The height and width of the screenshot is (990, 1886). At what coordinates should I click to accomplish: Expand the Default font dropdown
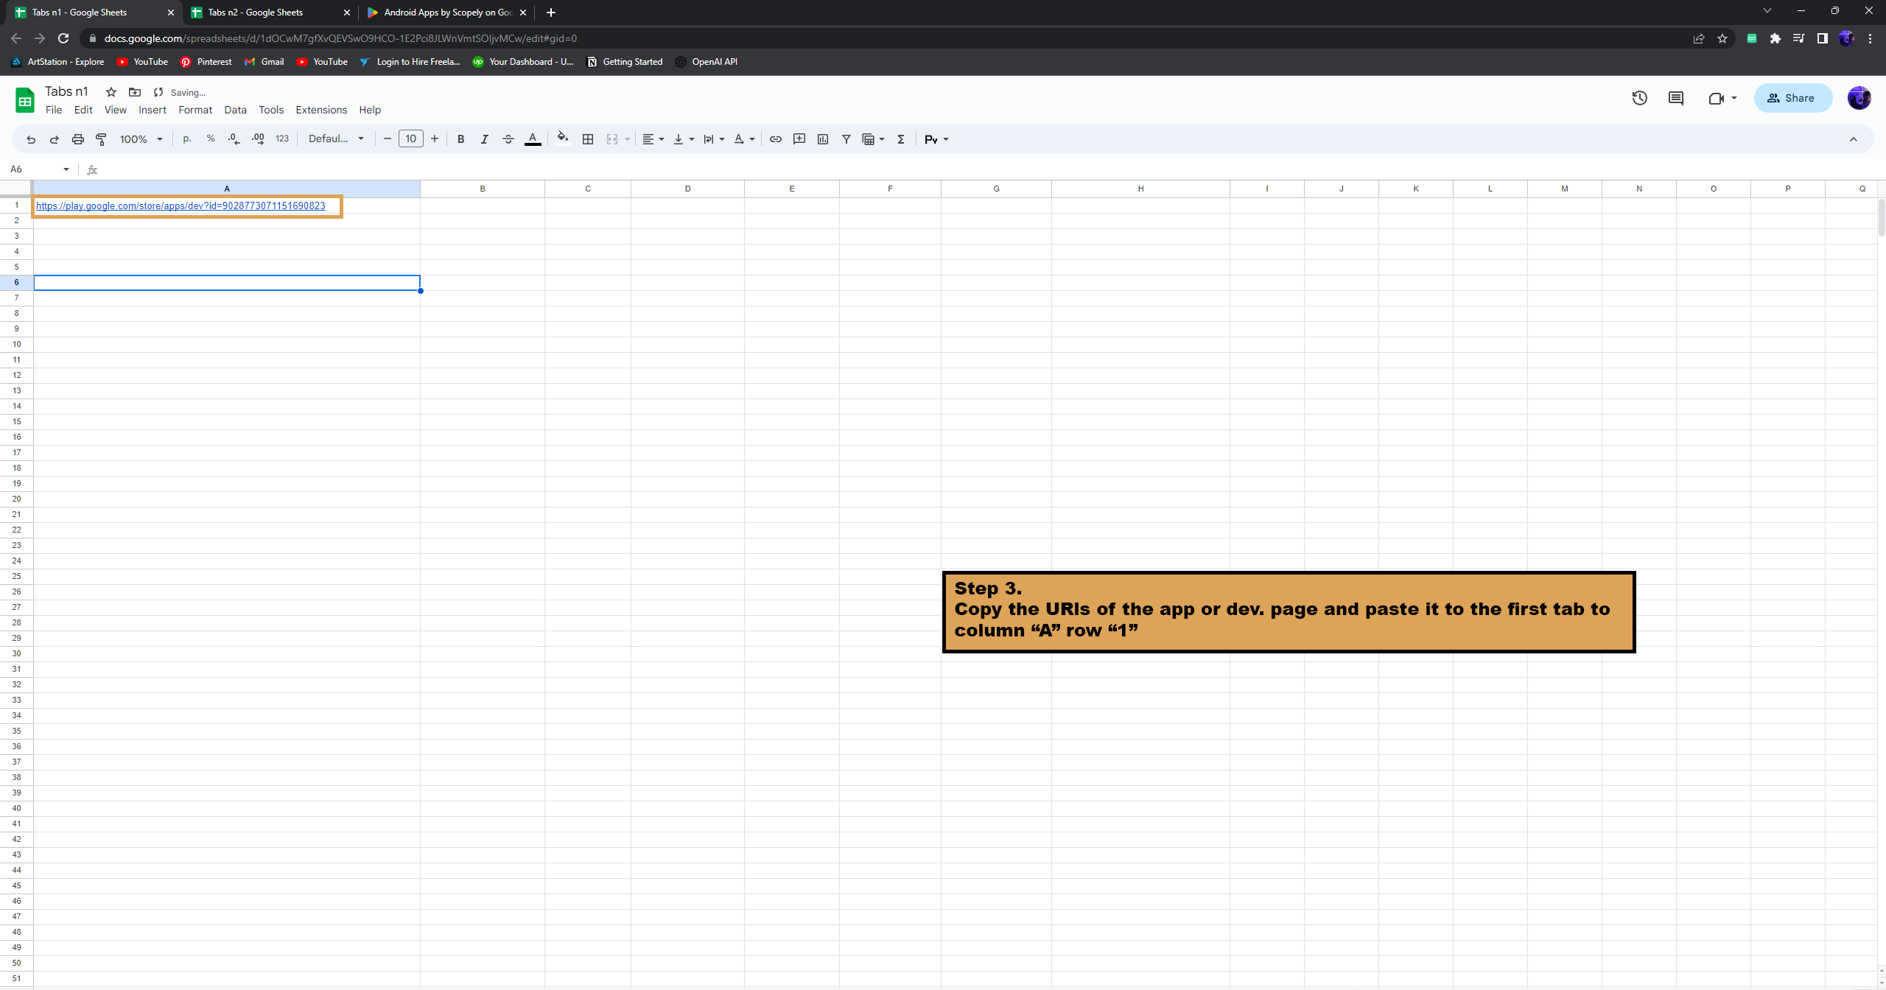tap(336, 139)
